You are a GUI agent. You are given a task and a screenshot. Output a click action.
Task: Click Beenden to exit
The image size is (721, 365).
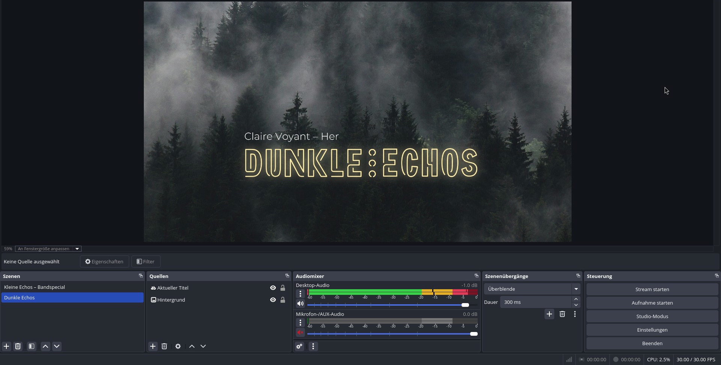652,343
